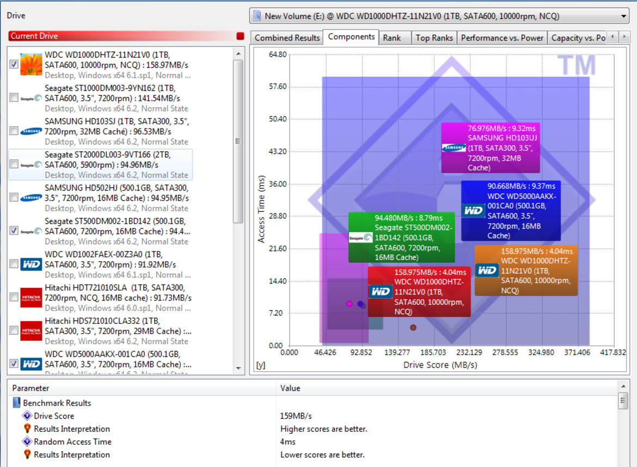Click the pin icon in the 'Lower scores are better' row

(x=27, y=454)
